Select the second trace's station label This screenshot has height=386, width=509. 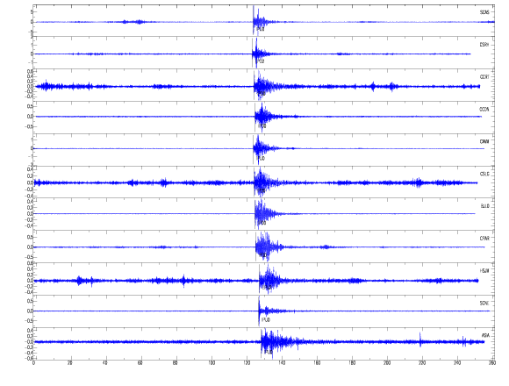coord(484,45)
